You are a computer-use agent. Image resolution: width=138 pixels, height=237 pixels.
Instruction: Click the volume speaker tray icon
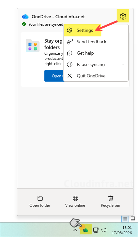pos(104,230)
